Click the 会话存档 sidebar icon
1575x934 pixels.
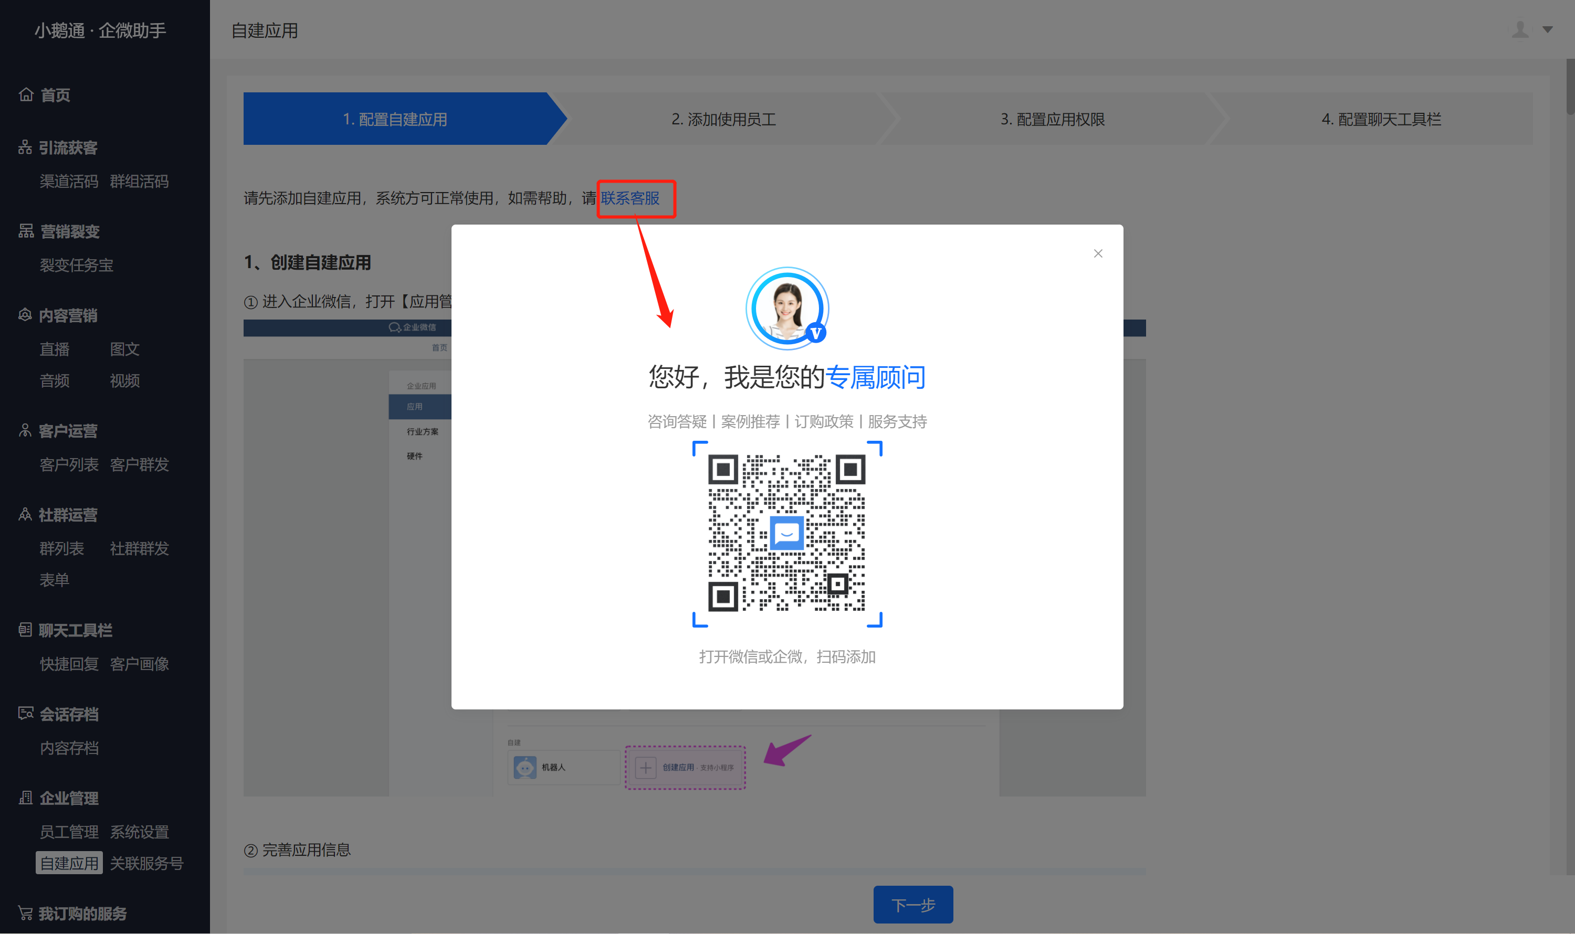pyautogui.click(x=26, y=714)
